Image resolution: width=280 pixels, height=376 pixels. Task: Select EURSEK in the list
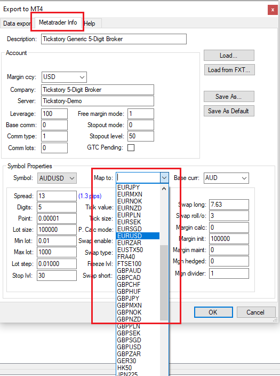click(138, 222)
